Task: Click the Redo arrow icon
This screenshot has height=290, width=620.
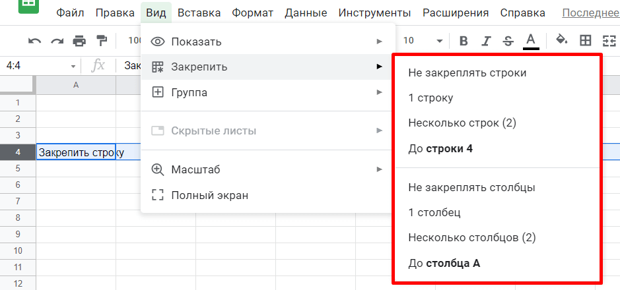Action: coord(57,41)
